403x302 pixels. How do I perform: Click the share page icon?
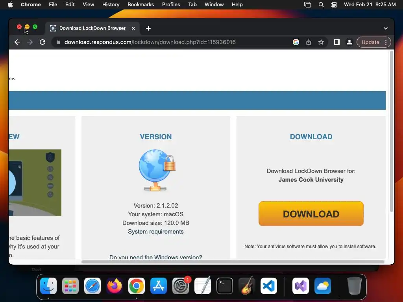point(309,42)
